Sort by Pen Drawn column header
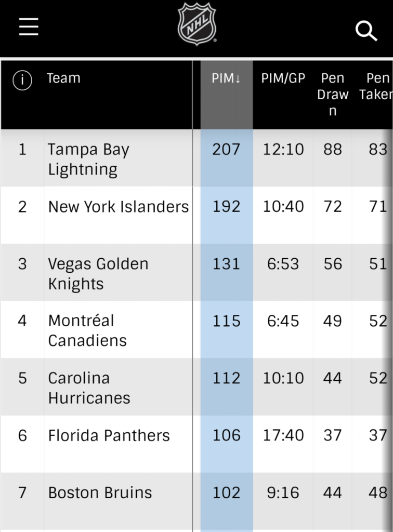This screenshot has height=532, width=393. [x=333, y=94]
